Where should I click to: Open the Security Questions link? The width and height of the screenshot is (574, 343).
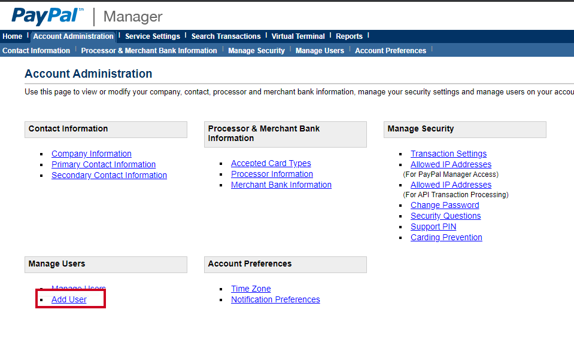pyautogui.click(x=445, y=216)
